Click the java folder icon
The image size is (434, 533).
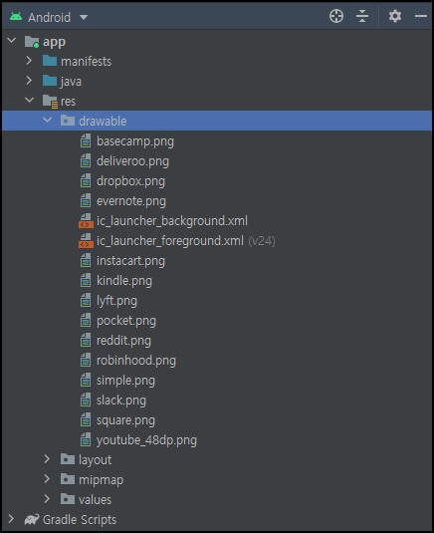tap(50, 81)
